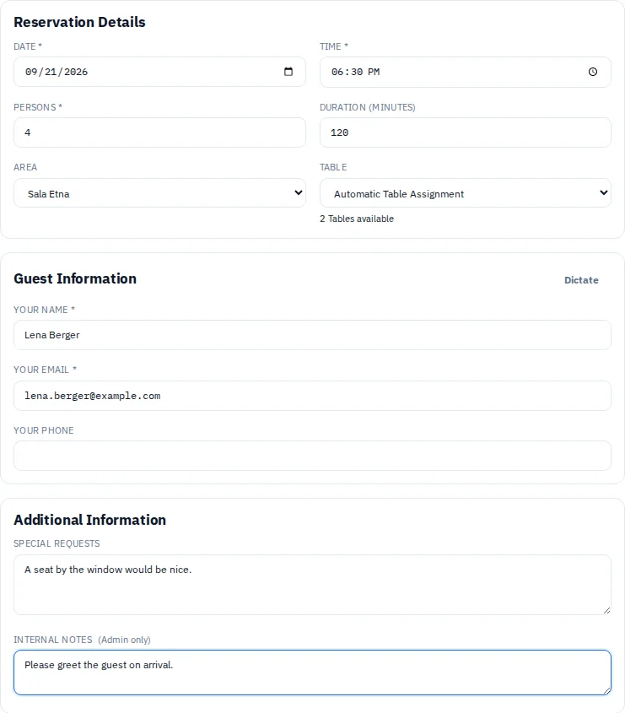Image resolution: width=625 pixels, height=713 pixels.
Task: Focus the Persons input field
Action: (x=159, y=132)
